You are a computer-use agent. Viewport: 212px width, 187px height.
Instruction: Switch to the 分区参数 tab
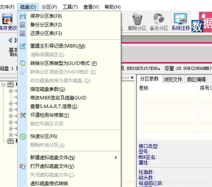pos(149,79)
